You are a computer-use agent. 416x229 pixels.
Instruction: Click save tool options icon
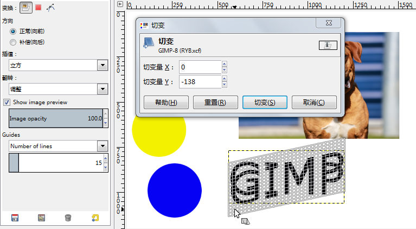15,218
